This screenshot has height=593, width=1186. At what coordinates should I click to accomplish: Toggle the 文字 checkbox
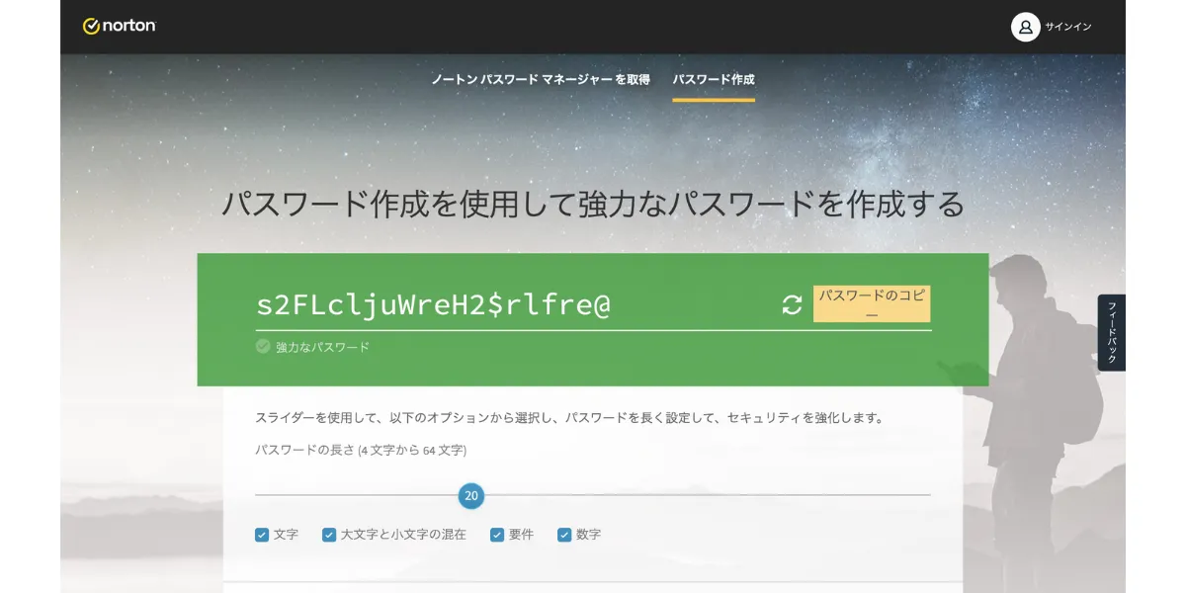(x=262, y=535)
